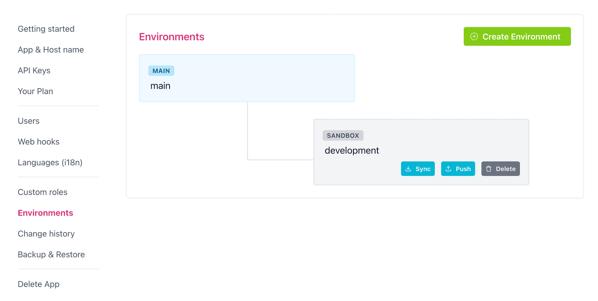Select the main environment card
This screenshot has height=301, width=598.
pos(247,78)
